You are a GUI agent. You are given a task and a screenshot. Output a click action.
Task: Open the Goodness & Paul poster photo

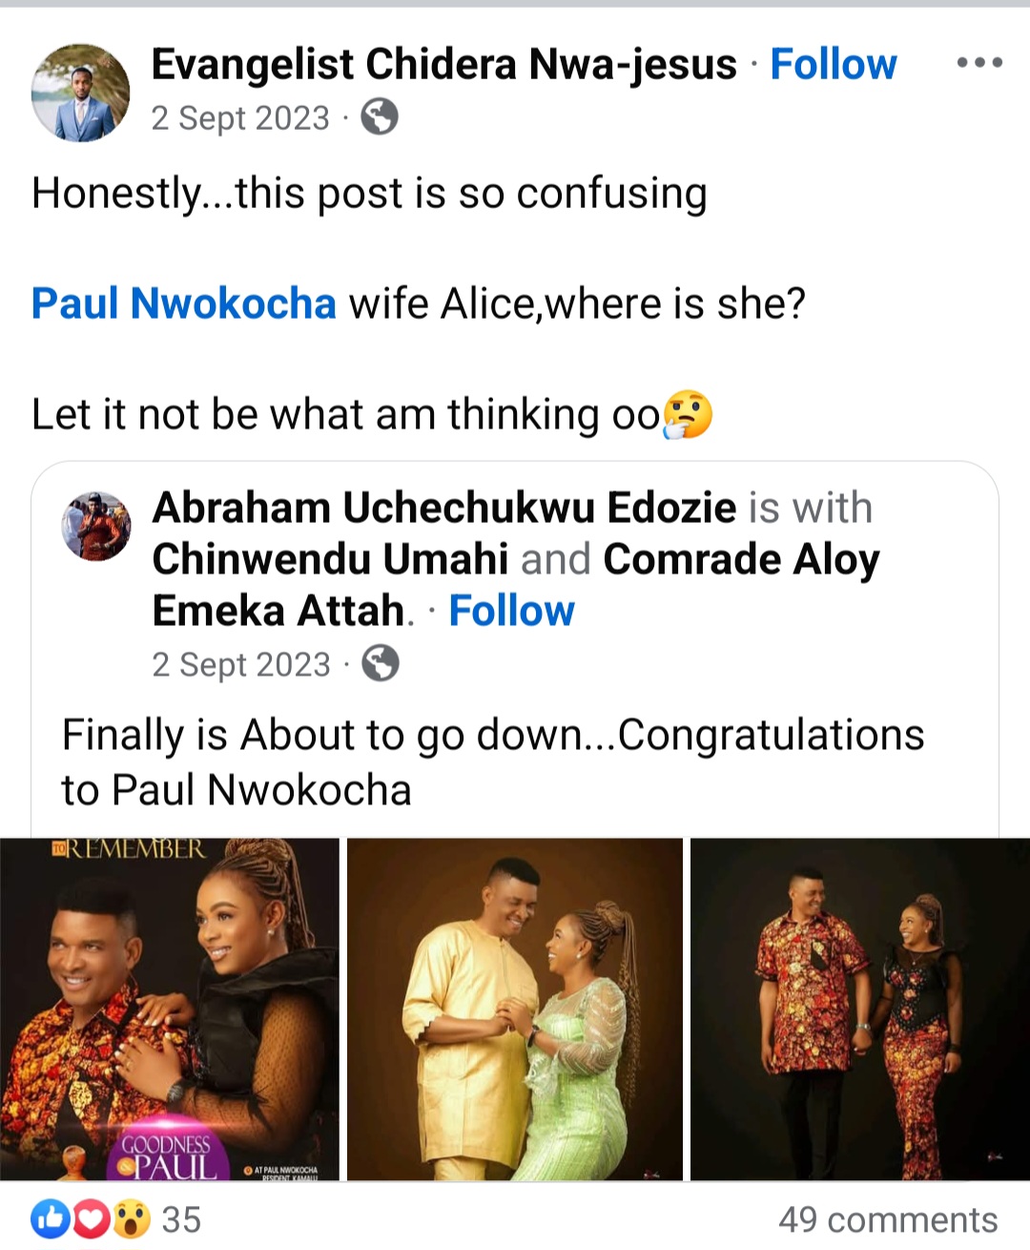(169, 1010)
